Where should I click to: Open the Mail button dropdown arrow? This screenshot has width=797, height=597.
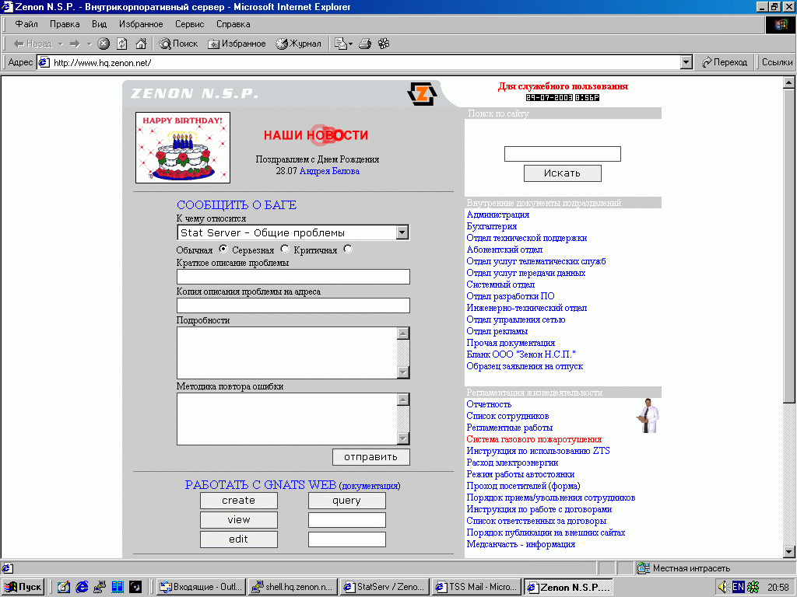[350, 44]
